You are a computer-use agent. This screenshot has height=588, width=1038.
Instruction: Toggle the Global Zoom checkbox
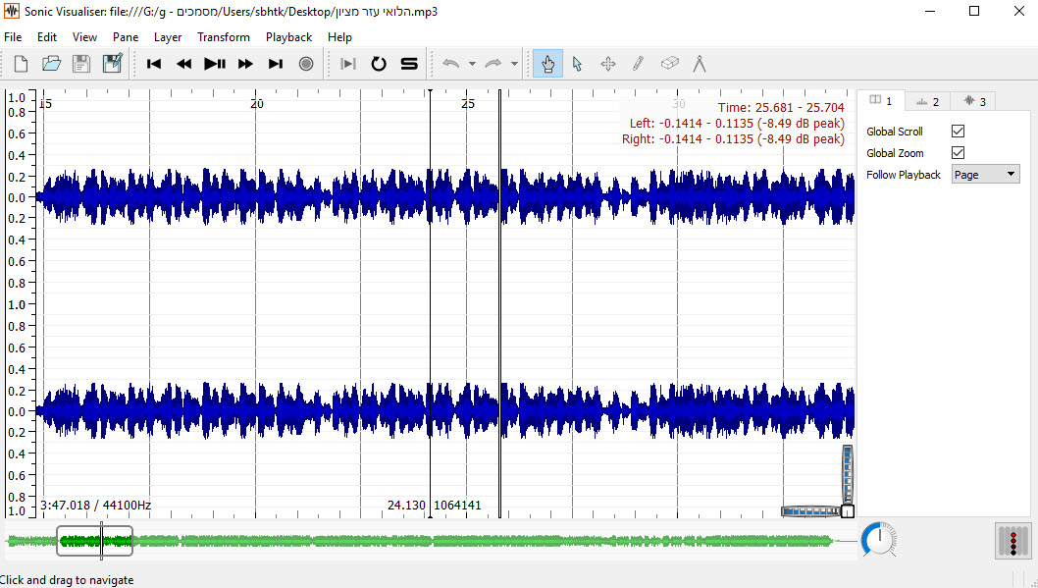pos(959,153)
